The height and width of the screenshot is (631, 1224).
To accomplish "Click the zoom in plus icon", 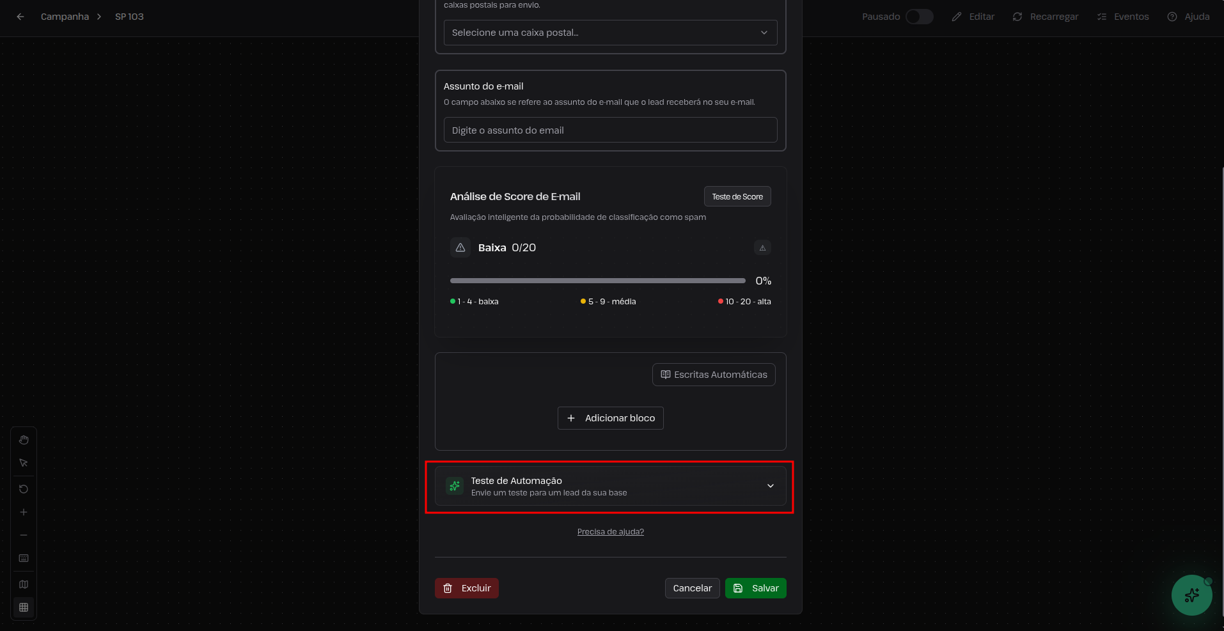I will (x=24, y=512).
